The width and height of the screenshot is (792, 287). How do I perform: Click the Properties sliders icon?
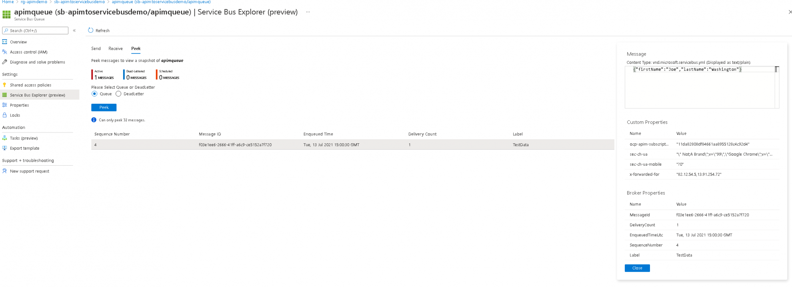[x=5, y=105]
